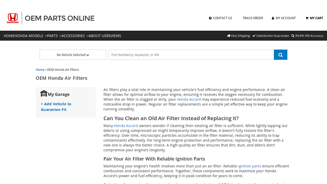This screenshot has width=327, height=184.
Task: Click the Fast Shipping truck icon
Action: (228, 36)
